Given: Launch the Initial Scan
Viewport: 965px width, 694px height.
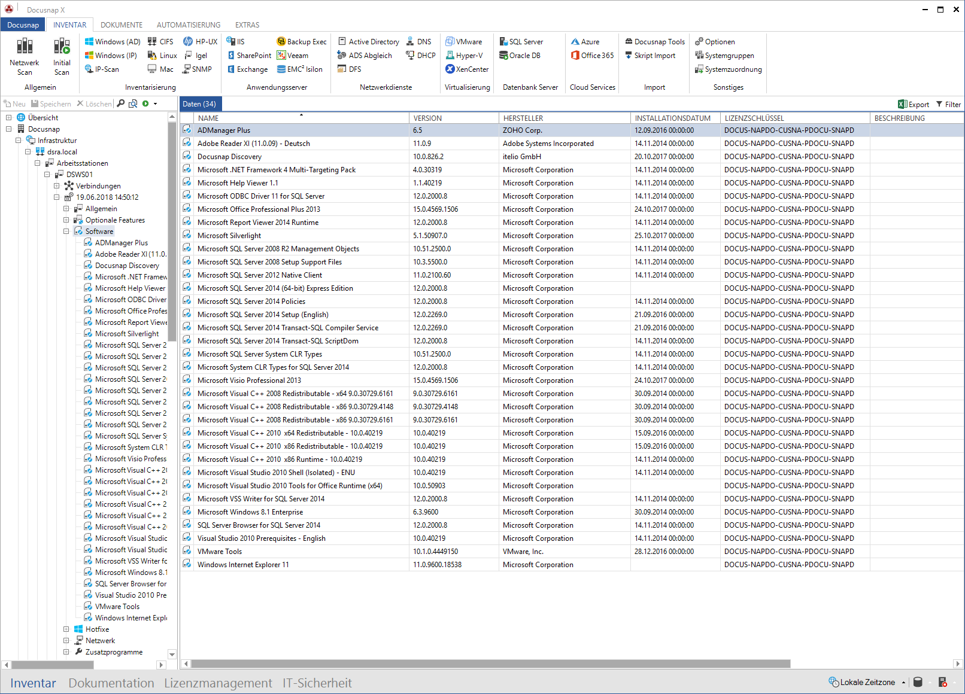Looking at the screenshot, I should 62,56.
